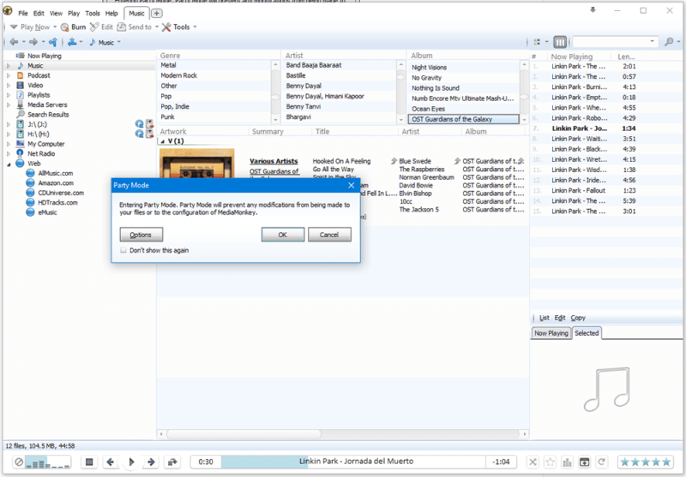Click the MediaMonkey logo icon
Screen dimensions: 686x477
tap(8, 11)
